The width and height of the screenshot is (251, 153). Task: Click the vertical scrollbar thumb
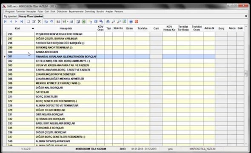(x=246, y=74)
